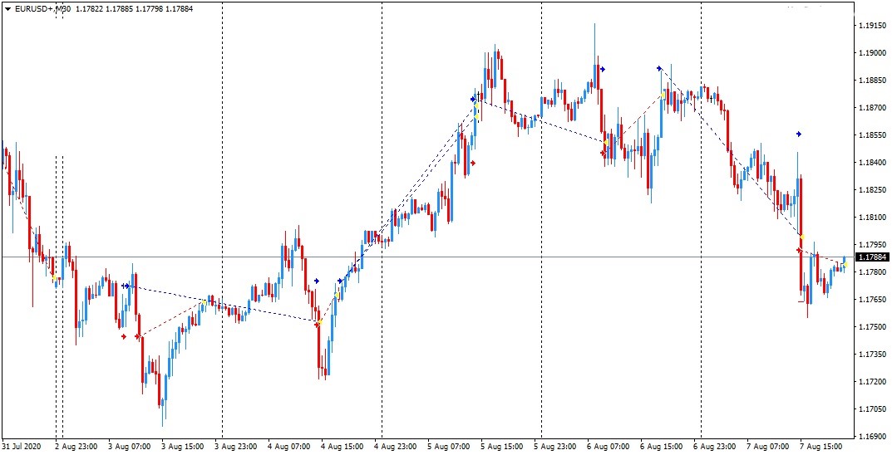
Task: Click the 1.17050 price axis label
Action: pos(872,409)
